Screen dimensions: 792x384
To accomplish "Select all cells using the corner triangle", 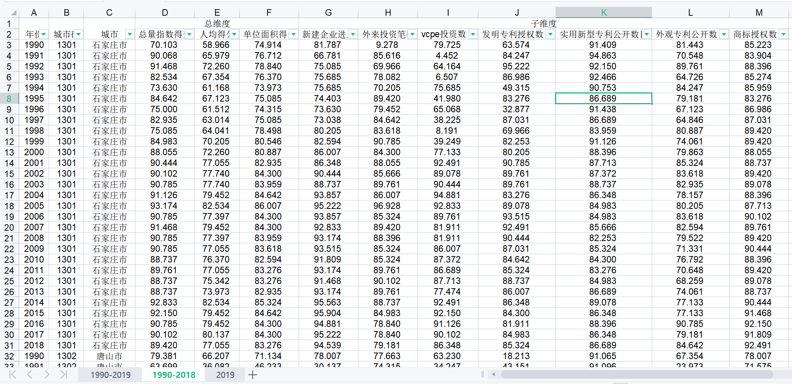I will pos(13,13).
